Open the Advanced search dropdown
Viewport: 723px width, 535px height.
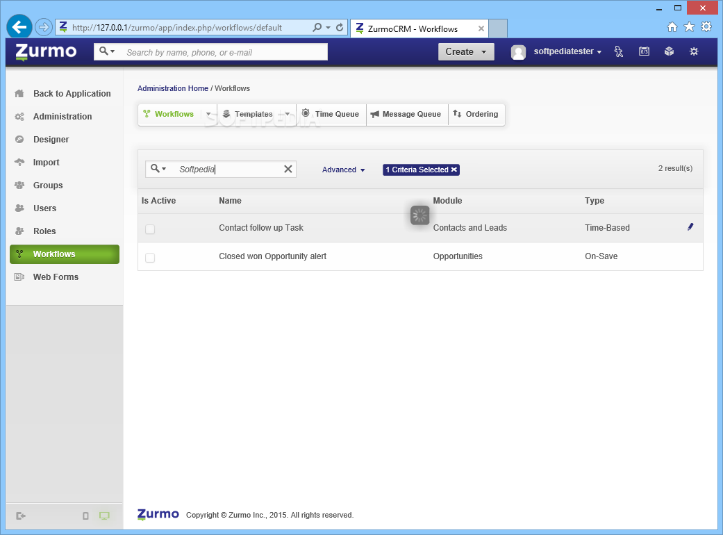[x=344, y=170]
